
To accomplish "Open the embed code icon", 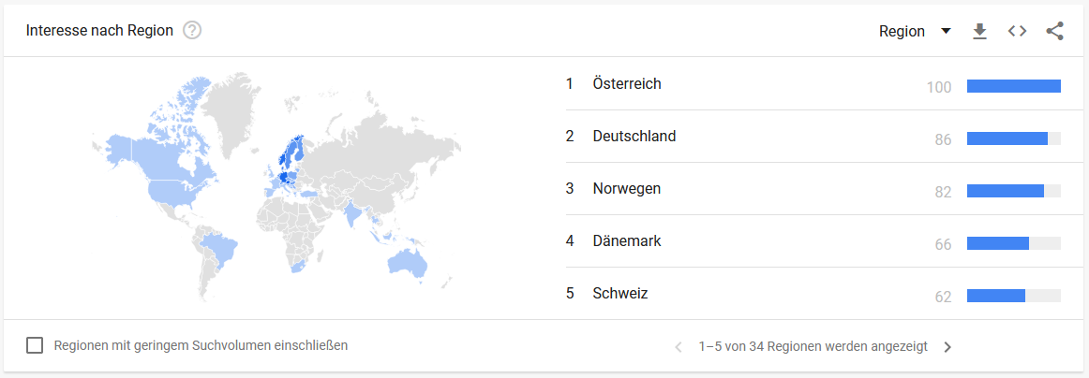I will point(1017,31).
